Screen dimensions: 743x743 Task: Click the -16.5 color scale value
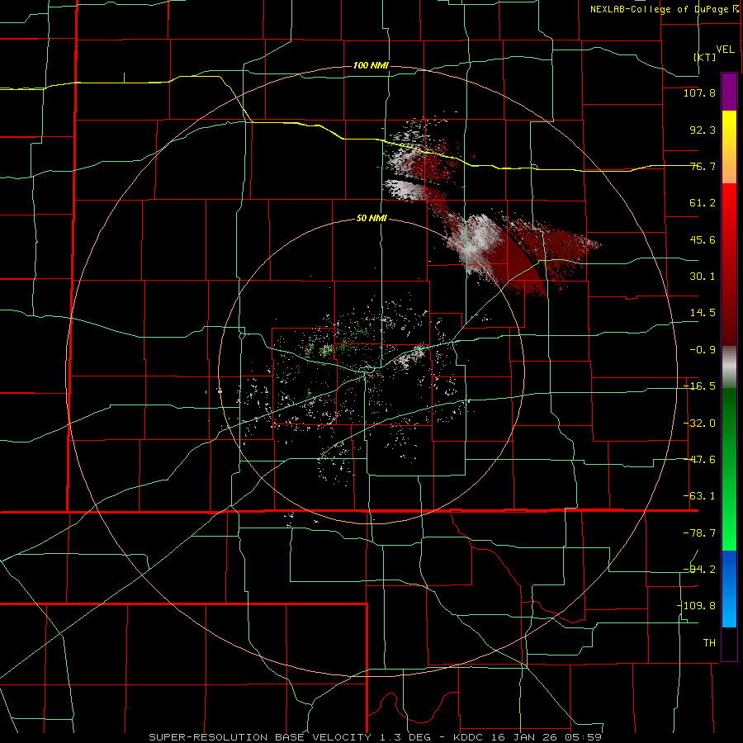tap(699, 386)
